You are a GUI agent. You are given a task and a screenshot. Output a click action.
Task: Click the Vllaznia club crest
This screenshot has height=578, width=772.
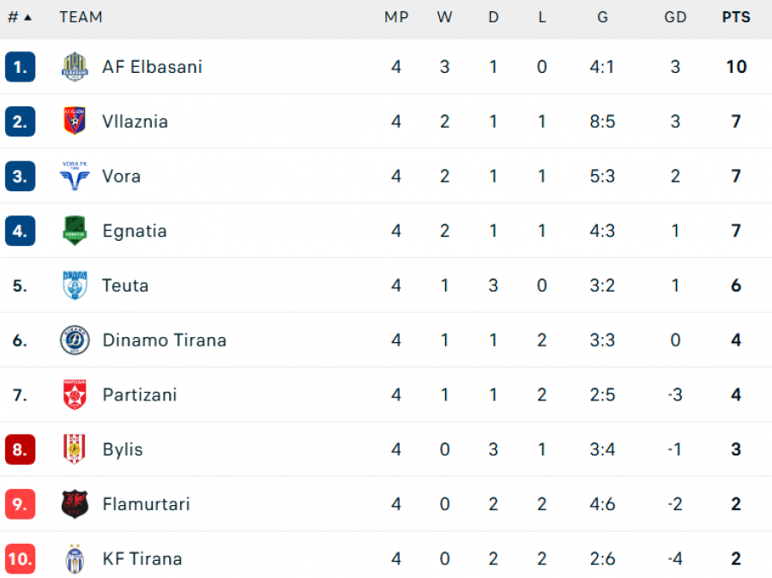[x=75, y=121]
